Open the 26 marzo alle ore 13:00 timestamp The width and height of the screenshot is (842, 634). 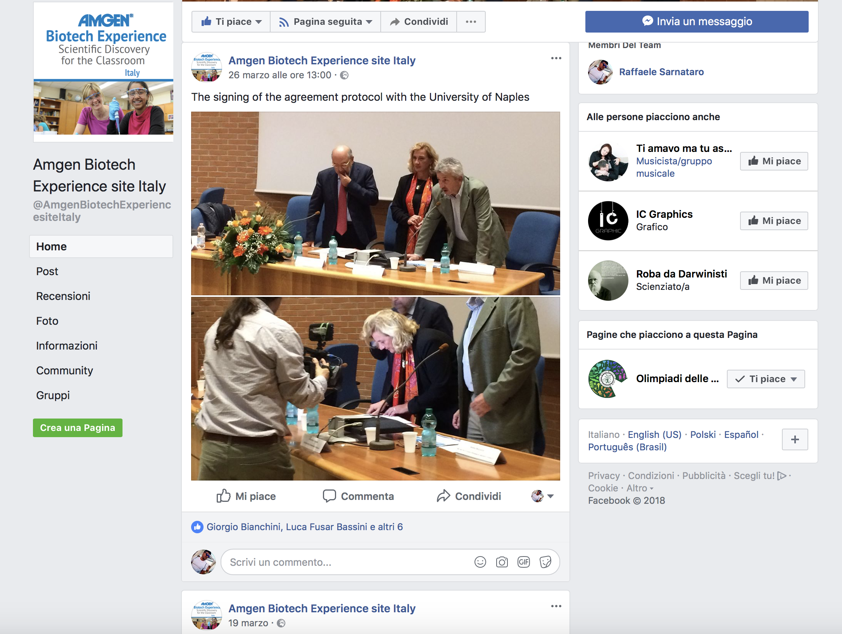280,75
